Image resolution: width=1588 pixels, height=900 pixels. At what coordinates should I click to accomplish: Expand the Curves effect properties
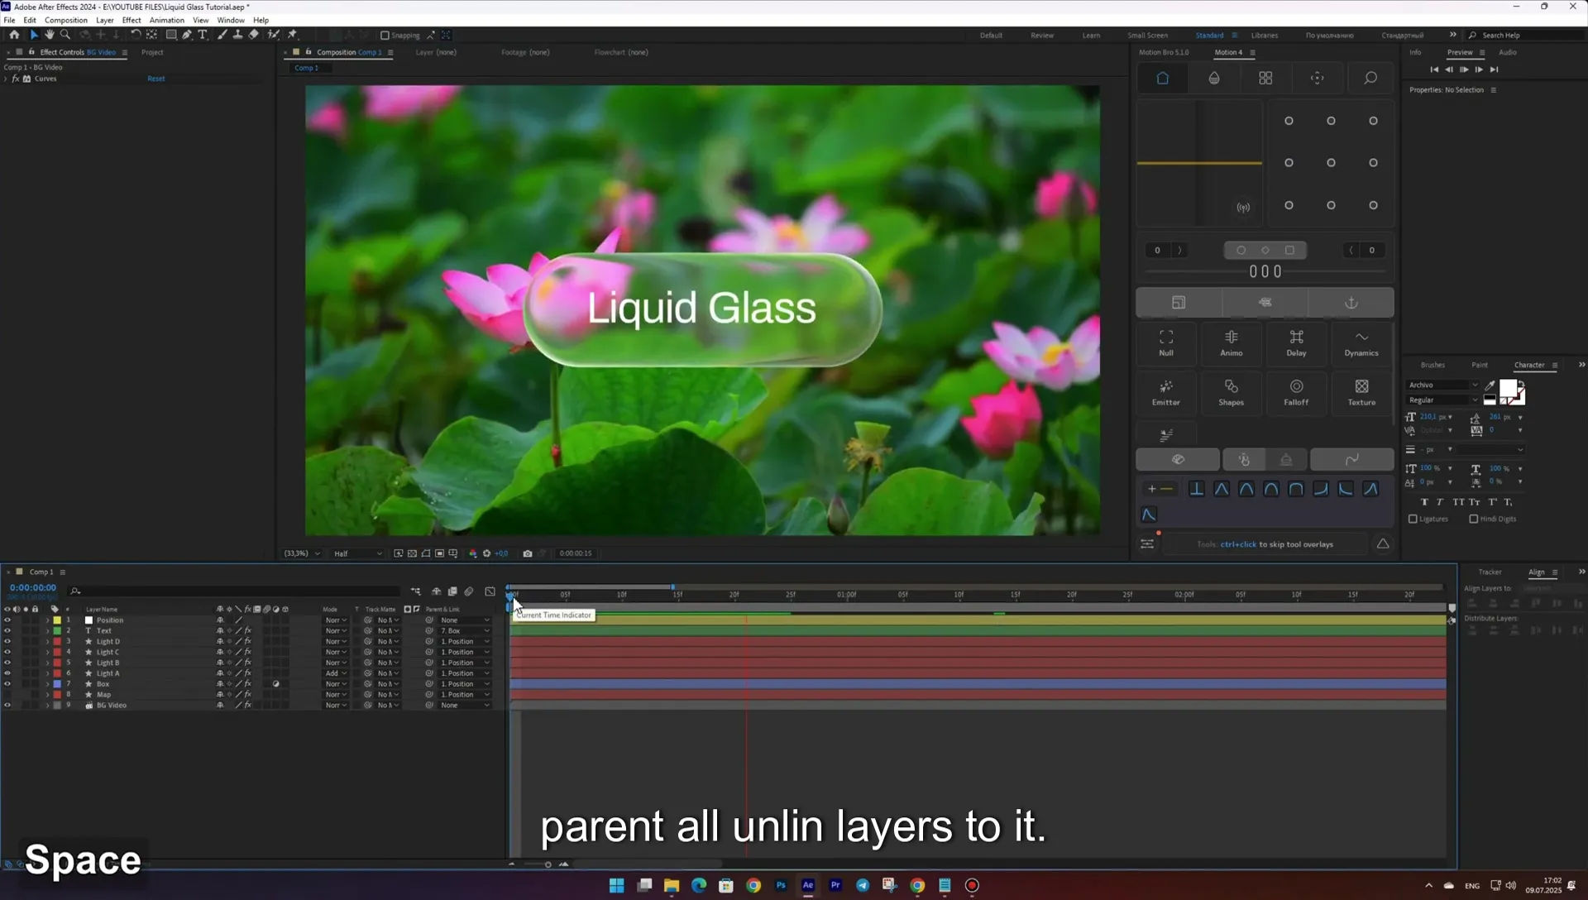pos(6,79)
